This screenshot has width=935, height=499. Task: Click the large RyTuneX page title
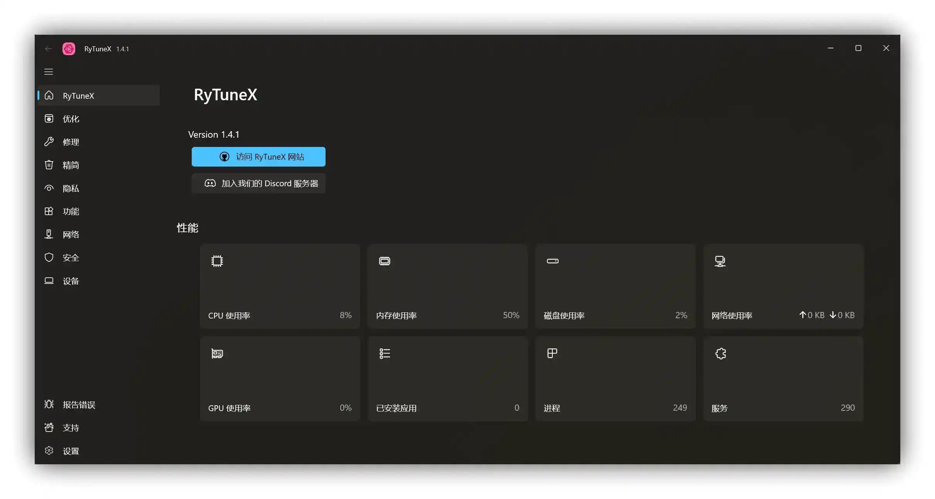pyautogui.click(x=225, y=95)
